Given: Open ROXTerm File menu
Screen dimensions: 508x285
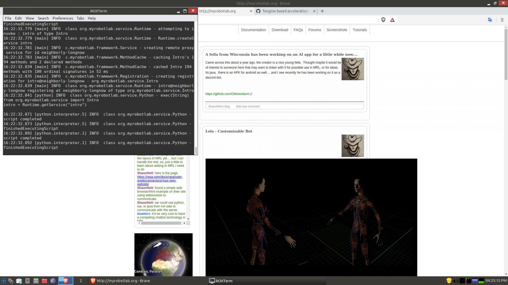Looking at the screenshot, I should tap(8, 18).
